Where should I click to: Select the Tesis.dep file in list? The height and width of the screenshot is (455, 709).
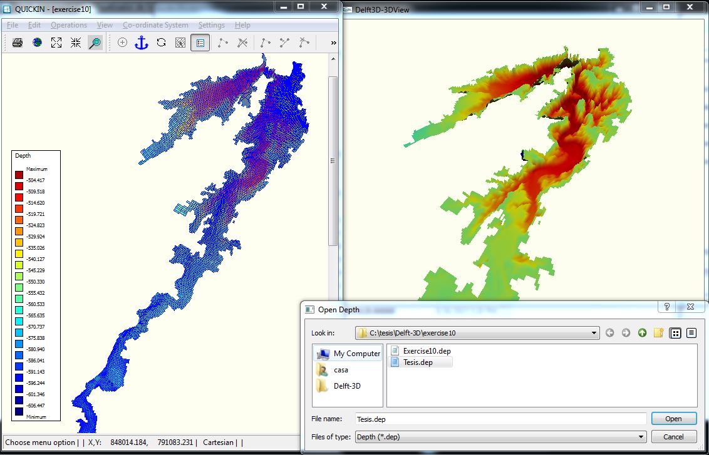point(420,362)
